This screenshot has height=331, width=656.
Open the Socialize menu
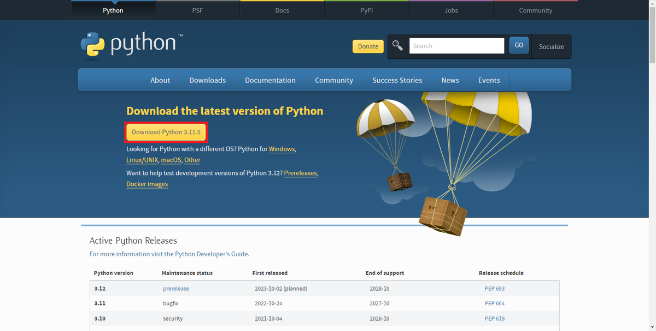coord(551,46)
